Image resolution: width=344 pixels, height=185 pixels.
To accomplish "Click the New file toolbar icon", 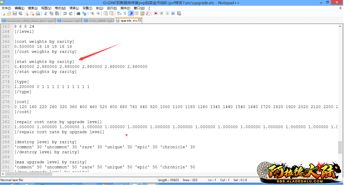I will tap(3, 14).
